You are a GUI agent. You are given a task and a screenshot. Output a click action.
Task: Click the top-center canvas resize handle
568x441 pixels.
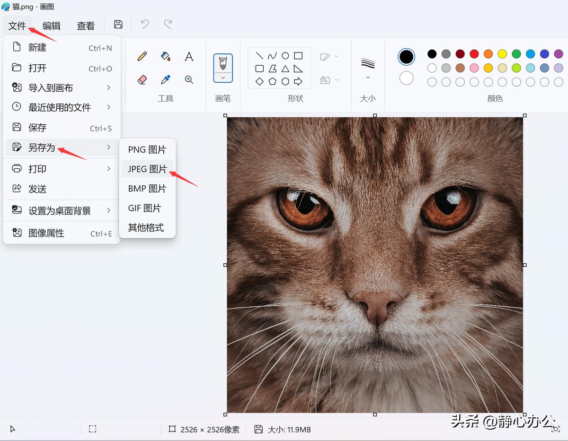[375, 115]
